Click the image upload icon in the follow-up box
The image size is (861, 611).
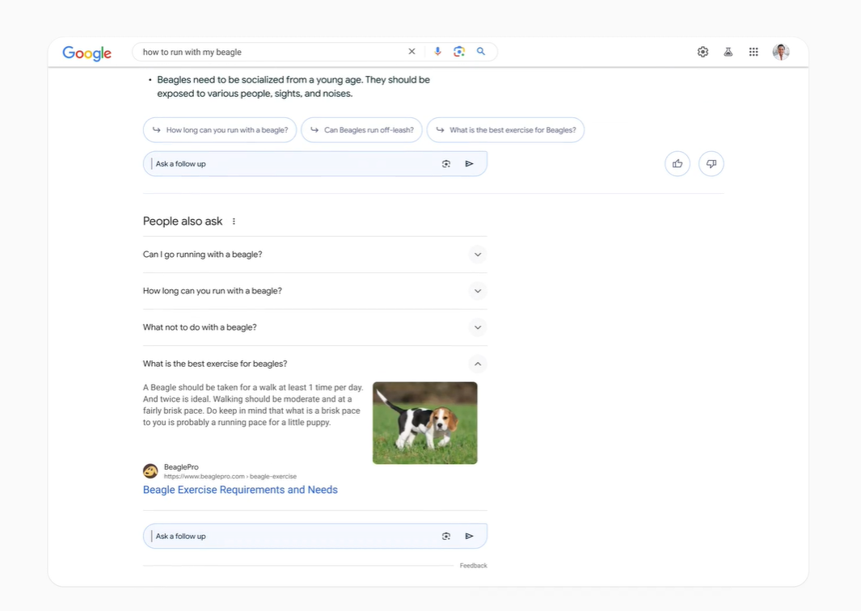(446, 163)
